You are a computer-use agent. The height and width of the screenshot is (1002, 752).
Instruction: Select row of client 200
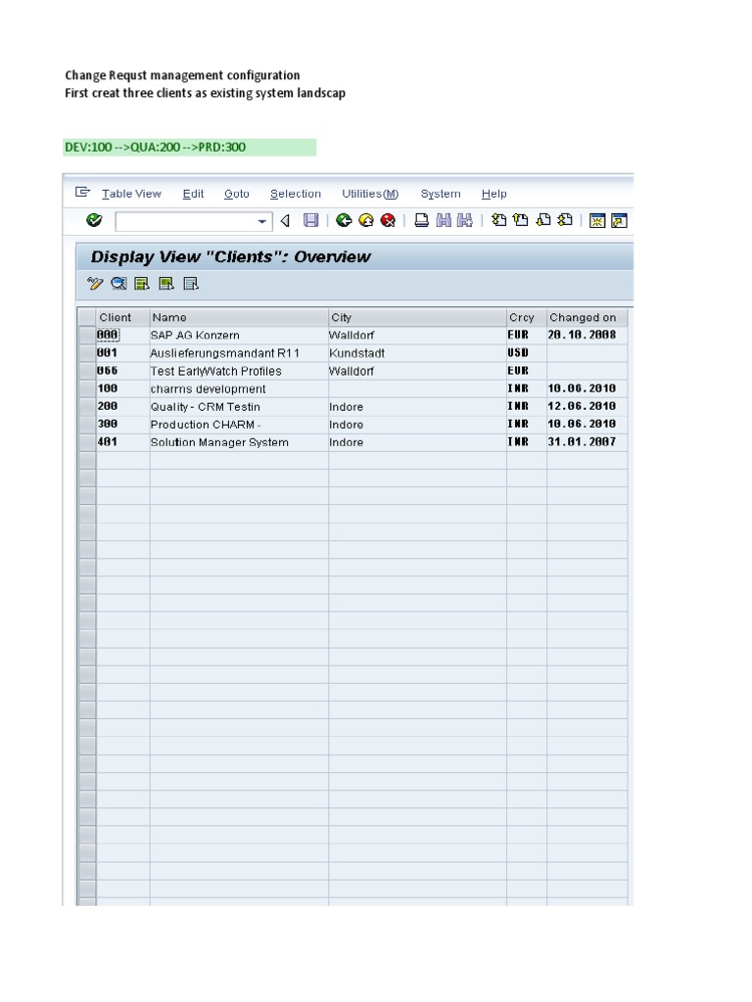coord(87,407)
